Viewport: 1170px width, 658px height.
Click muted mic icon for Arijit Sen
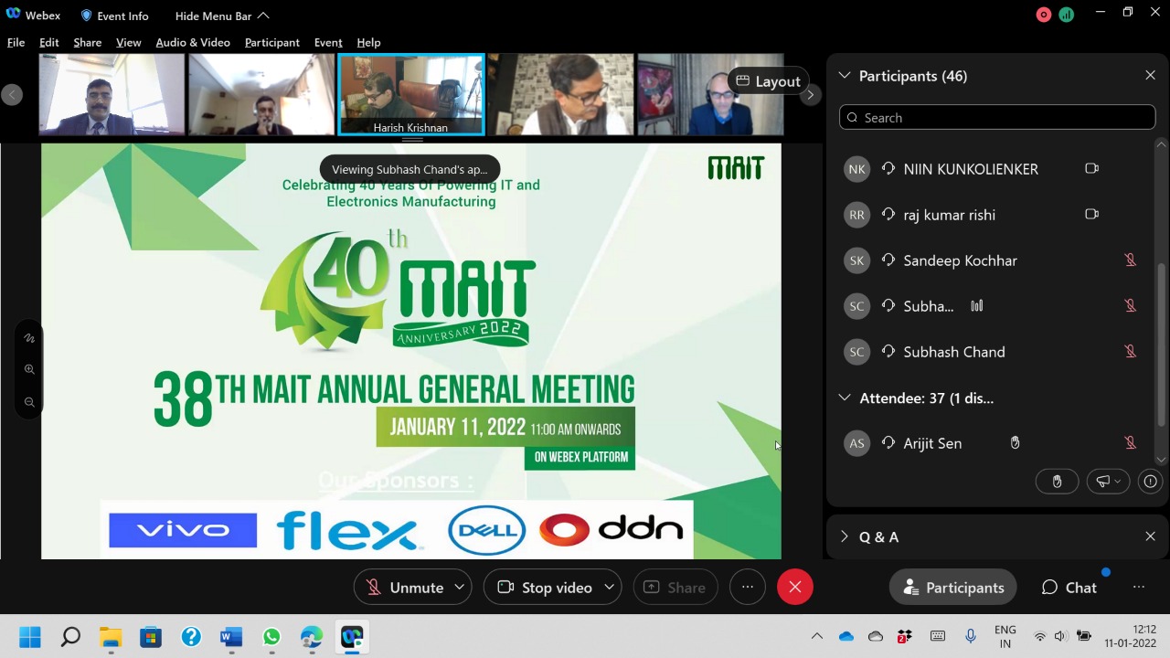click(x=1130, y=442)
